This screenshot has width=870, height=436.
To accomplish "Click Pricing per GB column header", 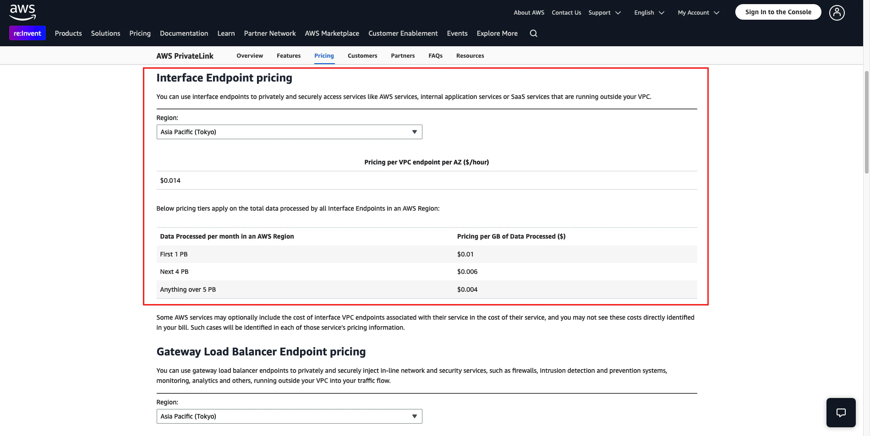I will pyautogui.click(x=511, y=236).
